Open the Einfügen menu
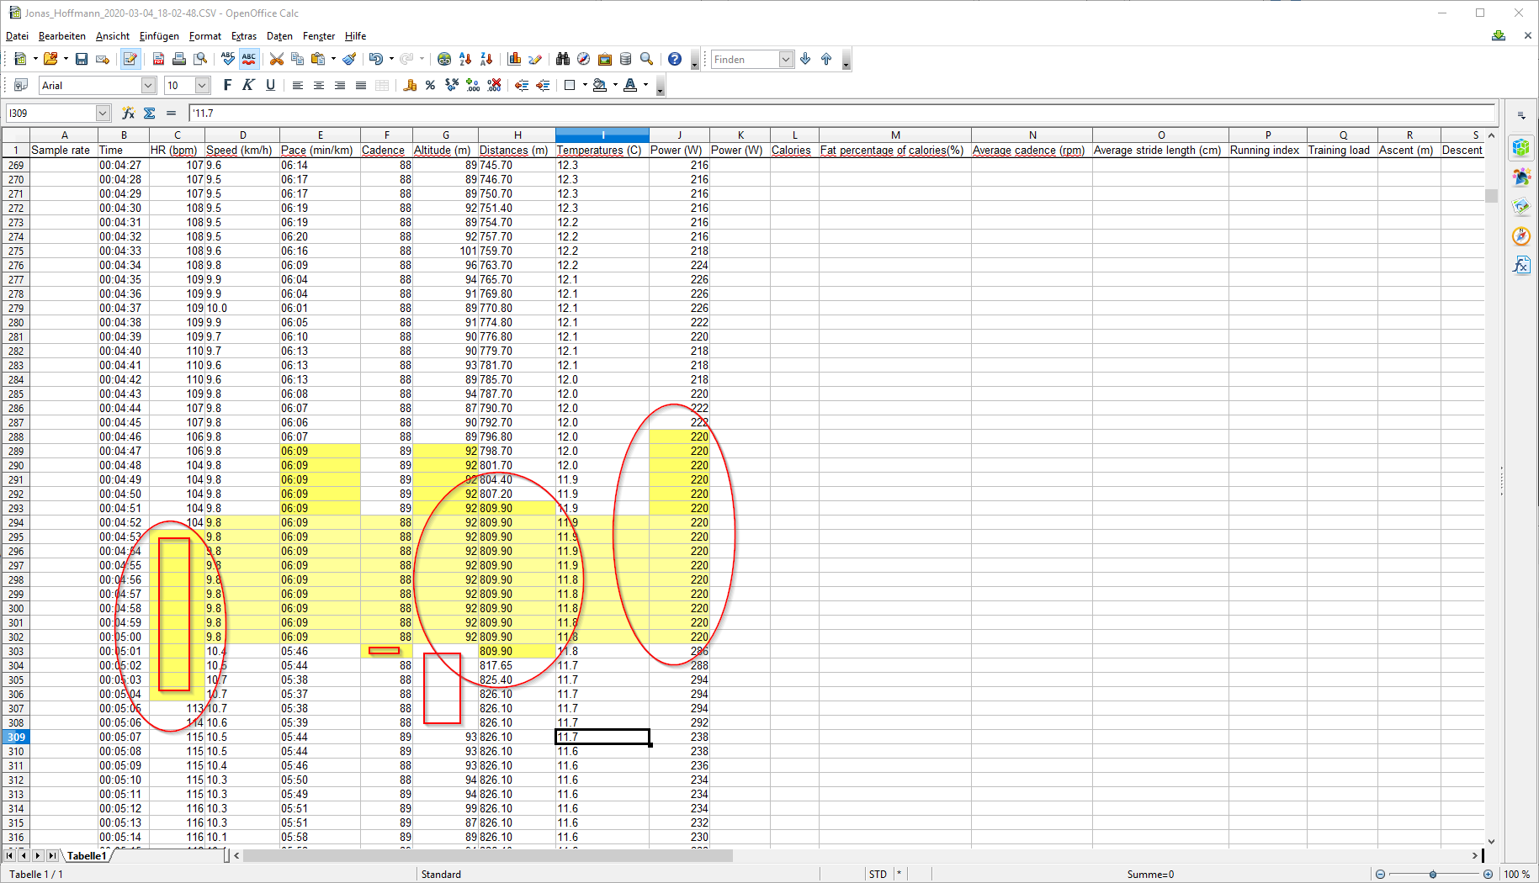This screenshot has height=883, width=1539. (159, 36)
